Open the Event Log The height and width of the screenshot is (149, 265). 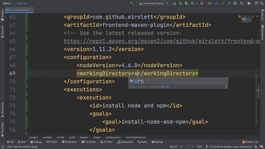pyautogui.click(x=250, y=142)
